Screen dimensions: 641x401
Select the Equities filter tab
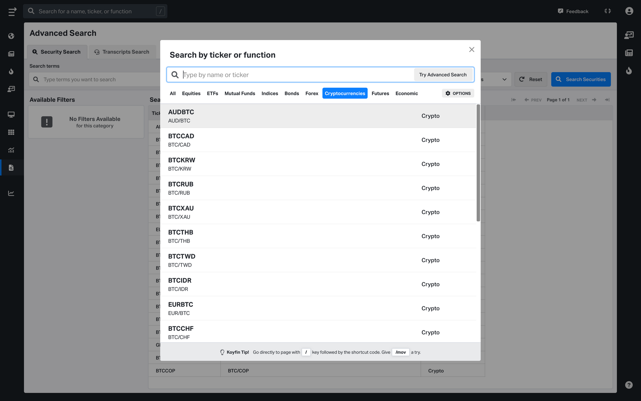pos(191,93)
